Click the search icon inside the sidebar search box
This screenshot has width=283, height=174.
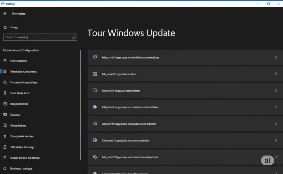[74, 37]
